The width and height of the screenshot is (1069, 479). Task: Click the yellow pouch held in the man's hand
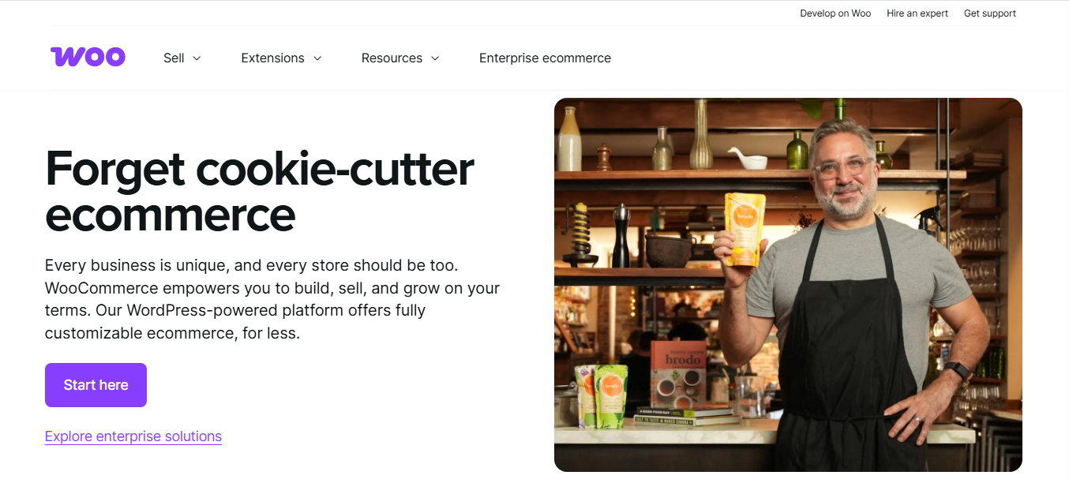tap(745, 229)
